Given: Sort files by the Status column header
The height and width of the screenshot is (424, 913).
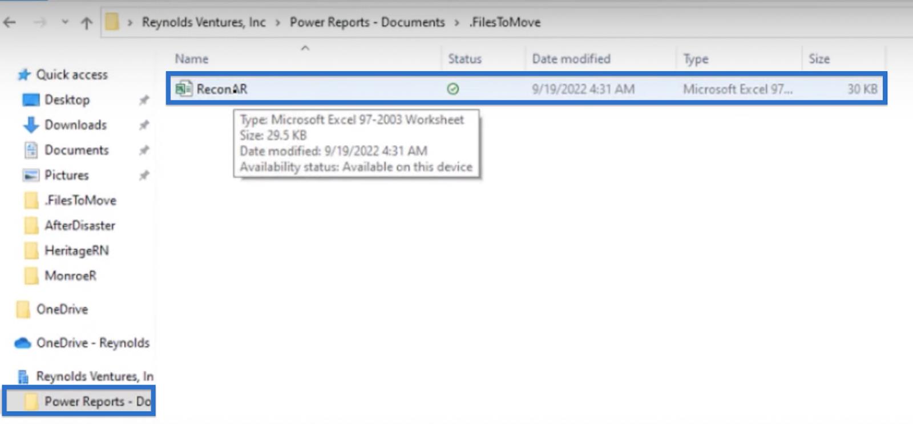Looking at the screenshot, I should click(x=464, y=59).
